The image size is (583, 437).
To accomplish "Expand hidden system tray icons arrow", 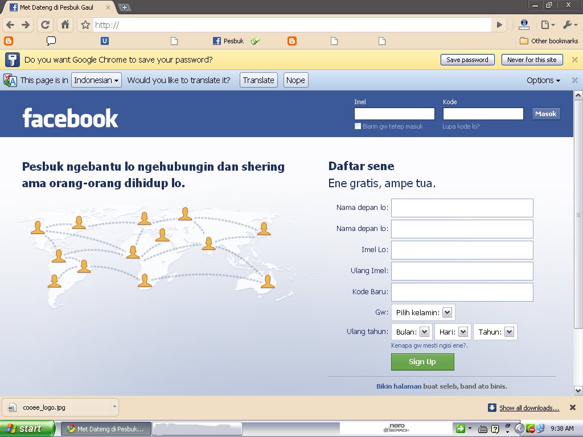I will pos(519,429).
